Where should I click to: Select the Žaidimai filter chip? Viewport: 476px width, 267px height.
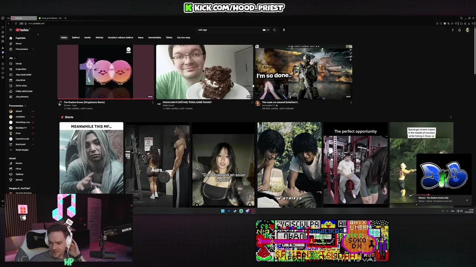[75, 37]
